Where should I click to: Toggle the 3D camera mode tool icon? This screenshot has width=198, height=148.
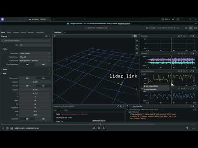[137, 45]
